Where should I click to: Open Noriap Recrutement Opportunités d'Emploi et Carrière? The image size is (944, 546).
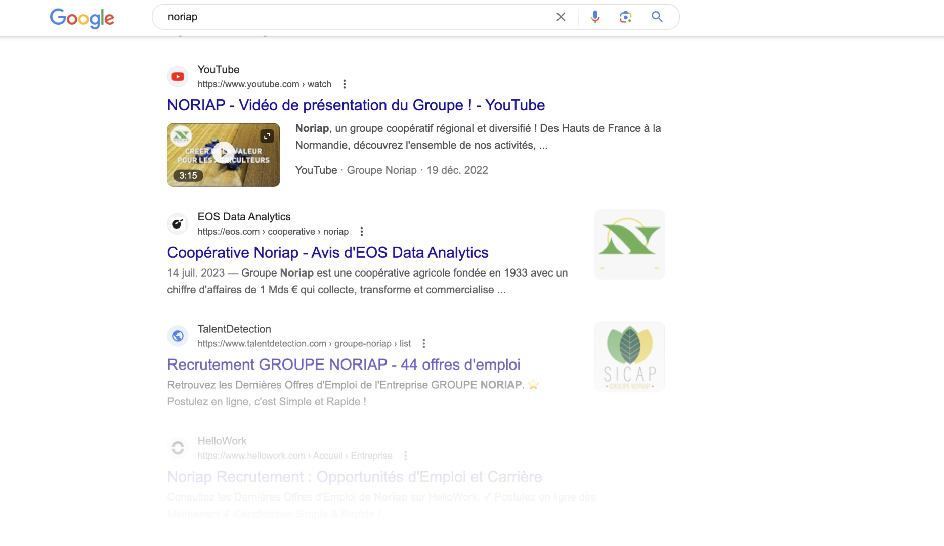tap(354, 477)
